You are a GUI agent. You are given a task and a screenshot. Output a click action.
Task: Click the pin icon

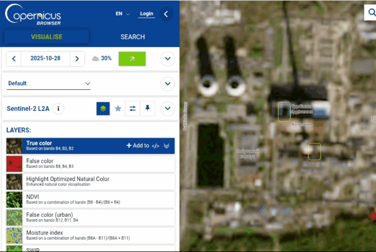148,108
